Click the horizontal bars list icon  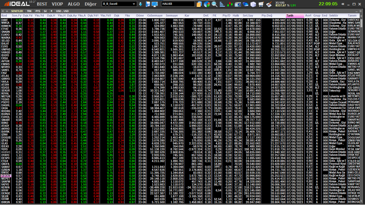click(222, 4)
